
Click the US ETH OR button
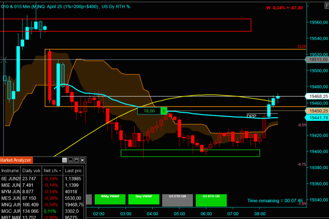(177, 200)
